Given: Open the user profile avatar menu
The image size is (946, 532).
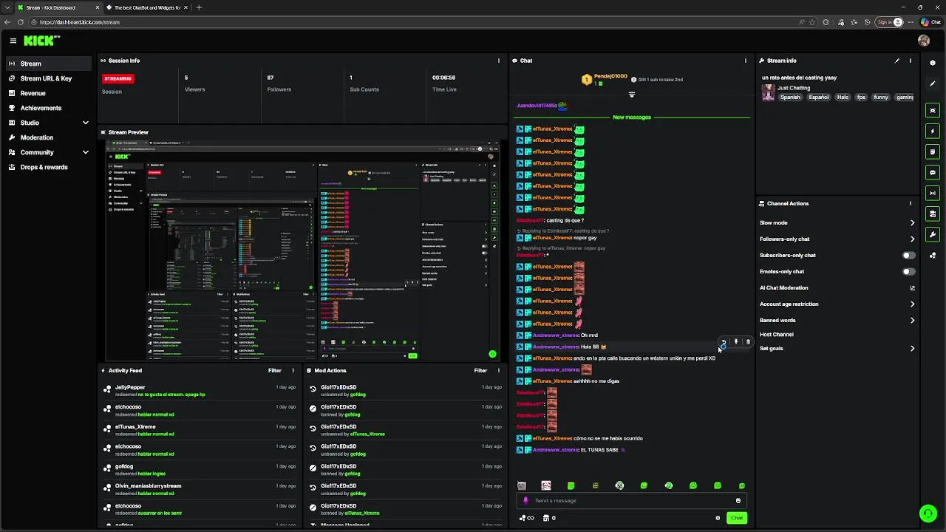Looking at the screenshot, I should (x=924, y=41).
